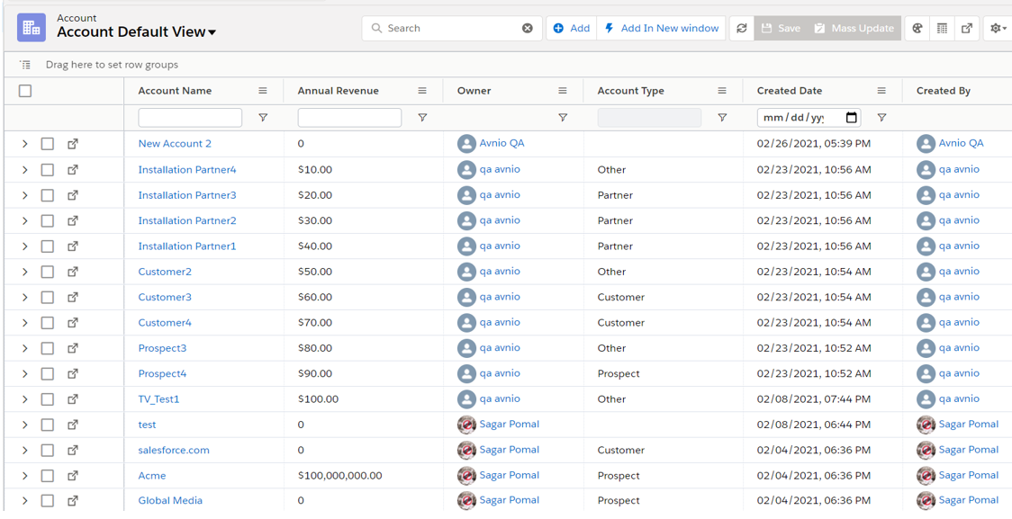Toggle the select-all checkbox in the header
Viewport: 1012px width, 519px height.
pyautogui.click(x=25, y=91)
